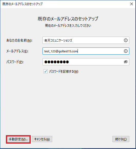The height and width of the screenshot is (149, 136).
Task: Click into the メールアドレス input field
Action: 86,51
